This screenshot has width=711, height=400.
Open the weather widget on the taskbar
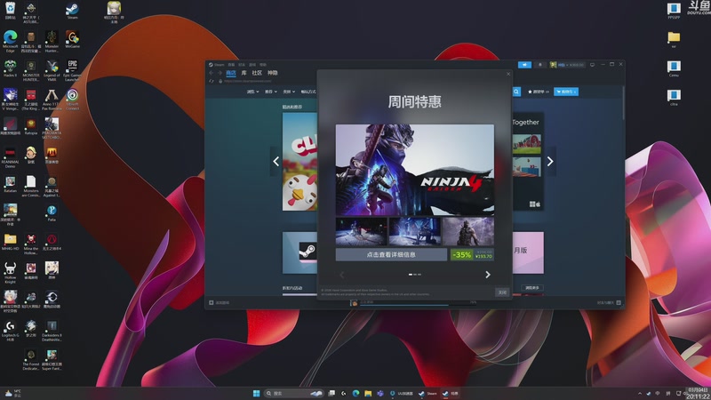pyautogui.click(x=13, y=393)
